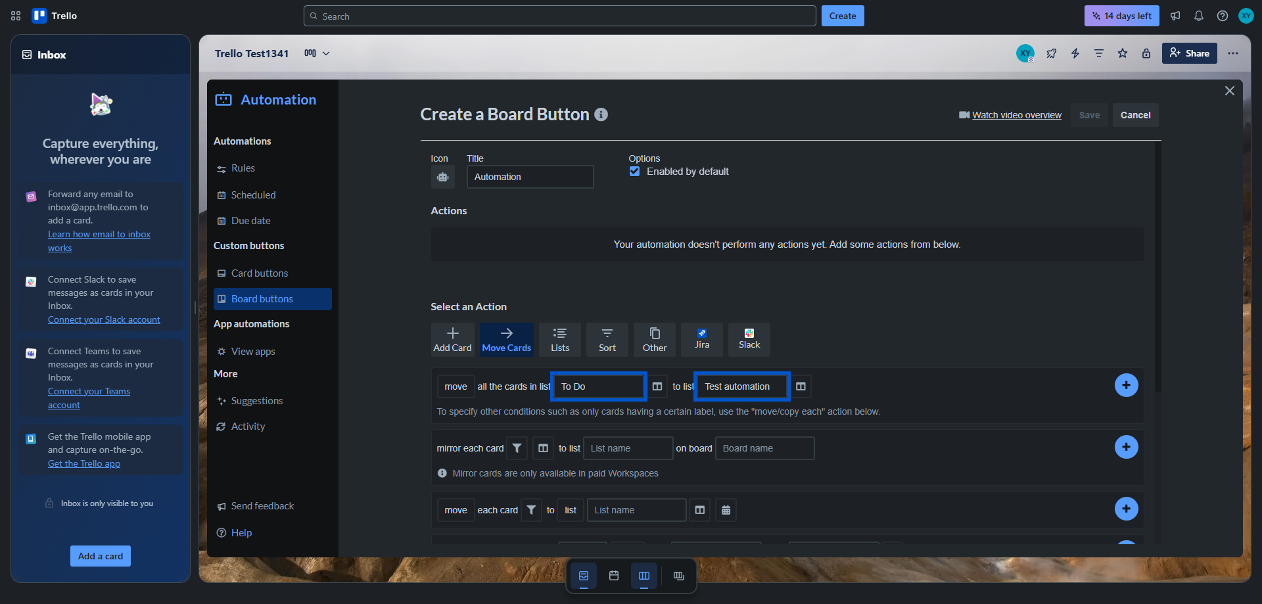
Task: Open Power-Ups rocket icon
Action: [1052, 53]
